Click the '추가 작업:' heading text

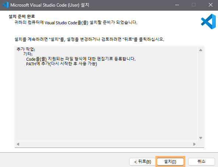(26, 49)
